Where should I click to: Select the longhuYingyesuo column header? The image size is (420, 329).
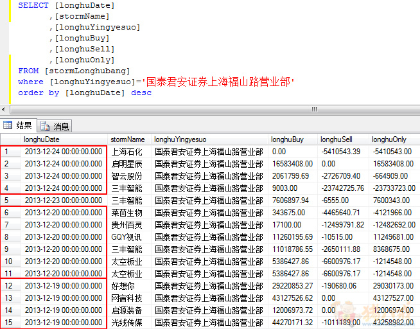tap(209, 139)
